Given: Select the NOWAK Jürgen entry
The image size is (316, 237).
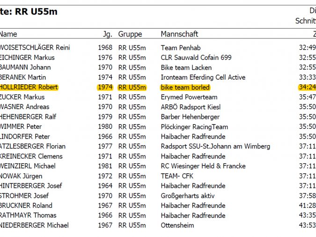Looking at the screenshot, I should point(21,176).
